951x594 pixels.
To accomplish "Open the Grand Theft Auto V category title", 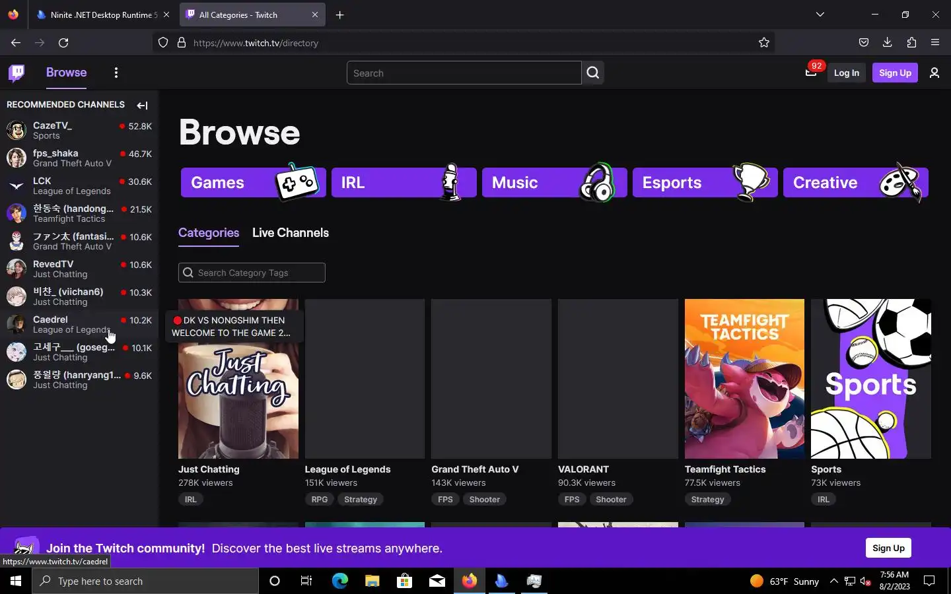I will (x=475, y=469).
